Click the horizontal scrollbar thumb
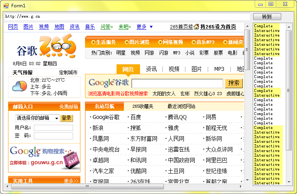 [87, 186]
